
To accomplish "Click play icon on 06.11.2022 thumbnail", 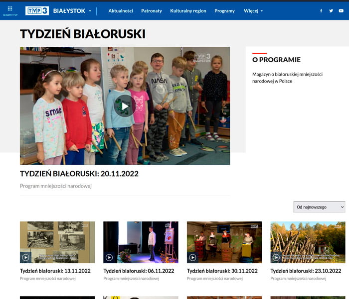I will click(109, 257).
